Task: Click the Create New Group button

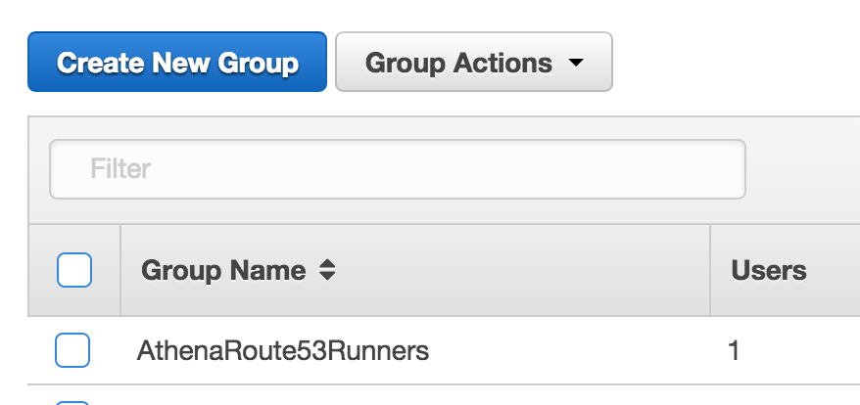Action: (x=177, y=63)
